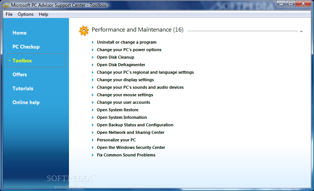This screenshot has width=314, height=191.
Task: Click Personalize your PC
Action: [x=116, y=140]
